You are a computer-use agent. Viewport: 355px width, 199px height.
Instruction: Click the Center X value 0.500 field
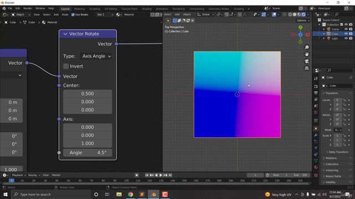tap(88, 93)
